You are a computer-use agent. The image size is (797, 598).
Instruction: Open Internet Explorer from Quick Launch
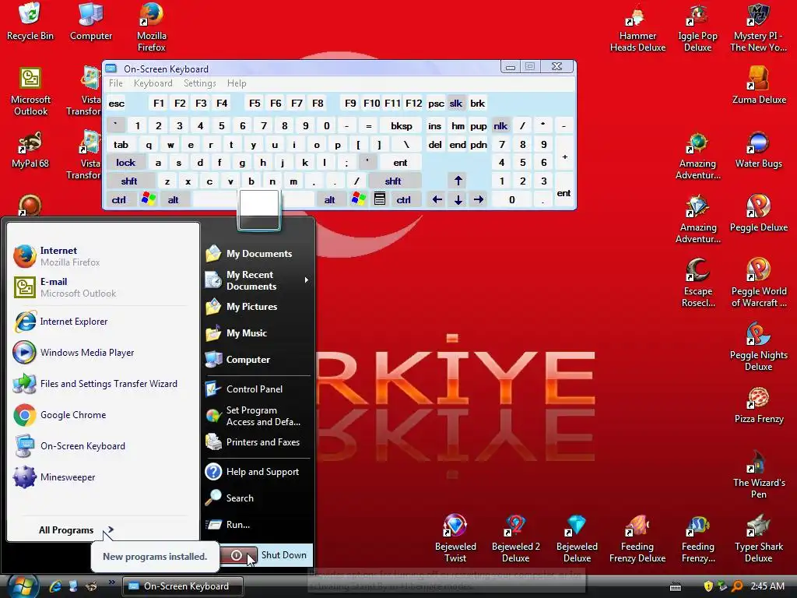55,586
